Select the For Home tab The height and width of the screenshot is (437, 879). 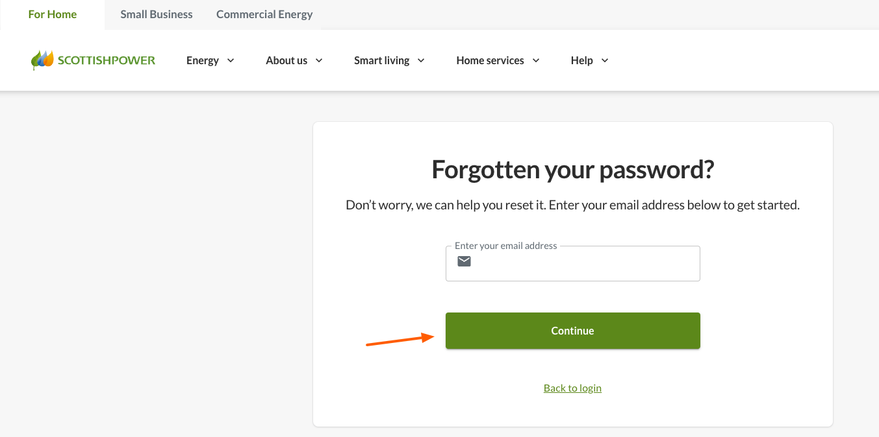pyautogui.click(x=52, y=14)
